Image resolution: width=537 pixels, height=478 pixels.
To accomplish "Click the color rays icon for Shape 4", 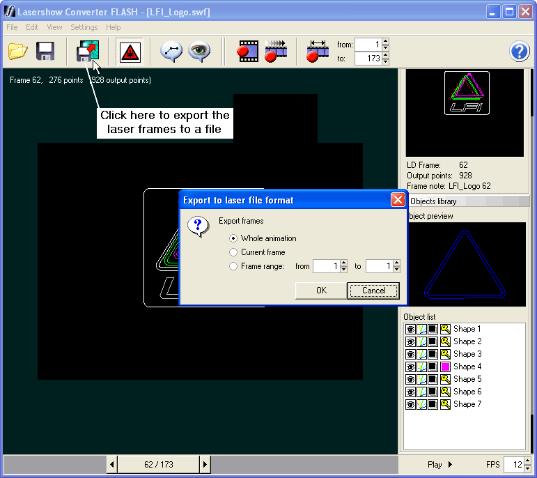I will pos(421,367).
